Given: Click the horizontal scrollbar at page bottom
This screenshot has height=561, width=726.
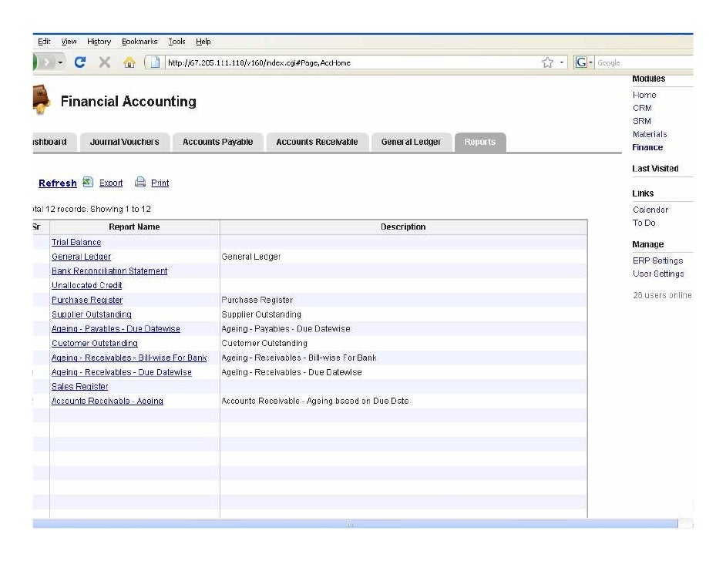Looking at the screenshot, I should (x=351, y=524).
